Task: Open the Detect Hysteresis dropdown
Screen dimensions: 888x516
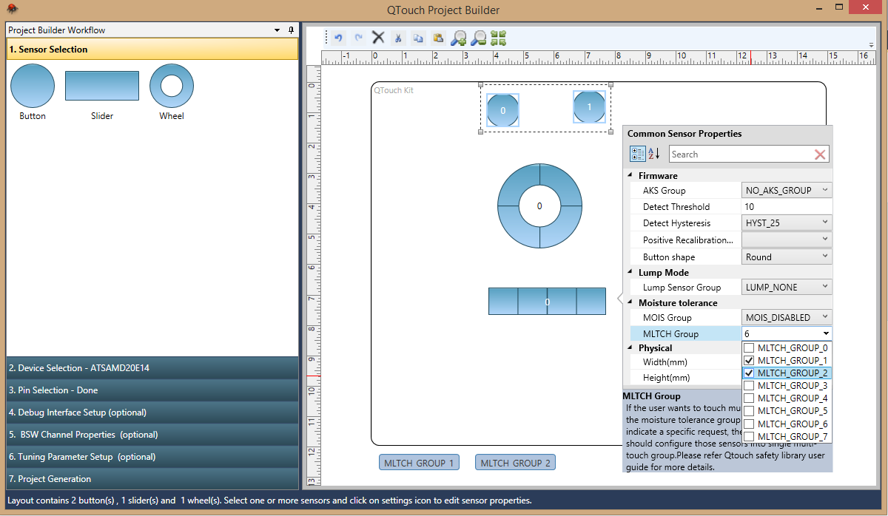Action: (787, 223)
